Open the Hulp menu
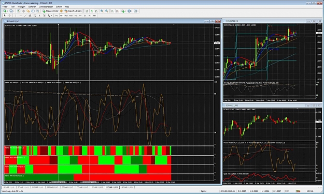This screenshot has height=194, width=324. [67, 7]
